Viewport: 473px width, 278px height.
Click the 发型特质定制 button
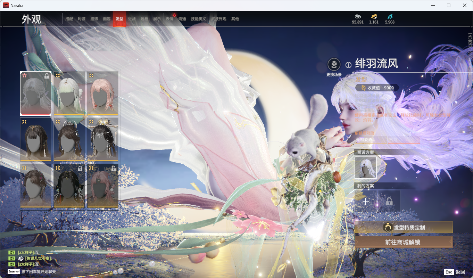404,228
